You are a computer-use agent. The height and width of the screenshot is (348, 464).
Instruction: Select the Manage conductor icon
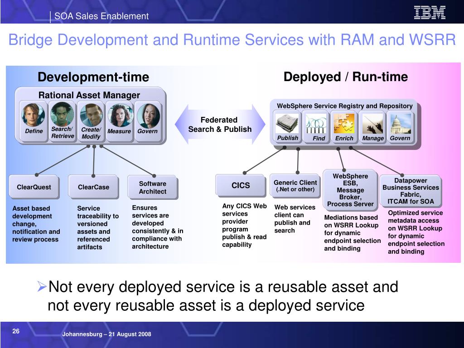pos(372,123)
